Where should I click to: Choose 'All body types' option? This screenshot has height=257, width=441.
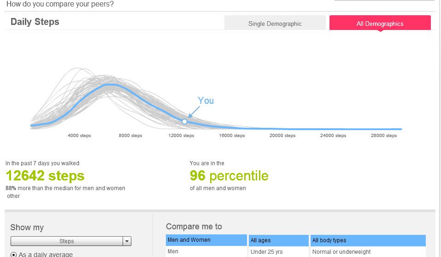coord(368,240)
